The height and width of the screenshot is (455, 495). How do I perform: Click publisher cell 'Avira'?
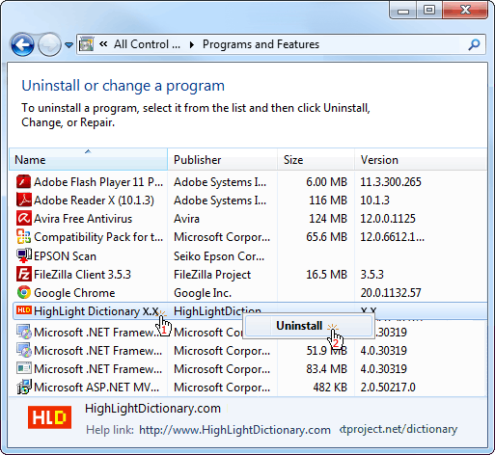click(186, 219)
